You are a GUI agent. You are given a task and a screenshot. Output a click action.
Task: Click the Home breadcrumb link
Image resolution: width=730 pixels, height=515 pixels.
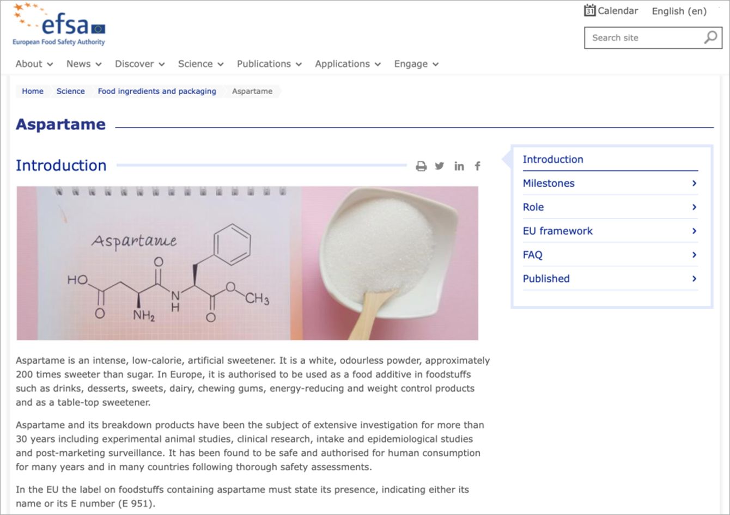tap(33, 91)
